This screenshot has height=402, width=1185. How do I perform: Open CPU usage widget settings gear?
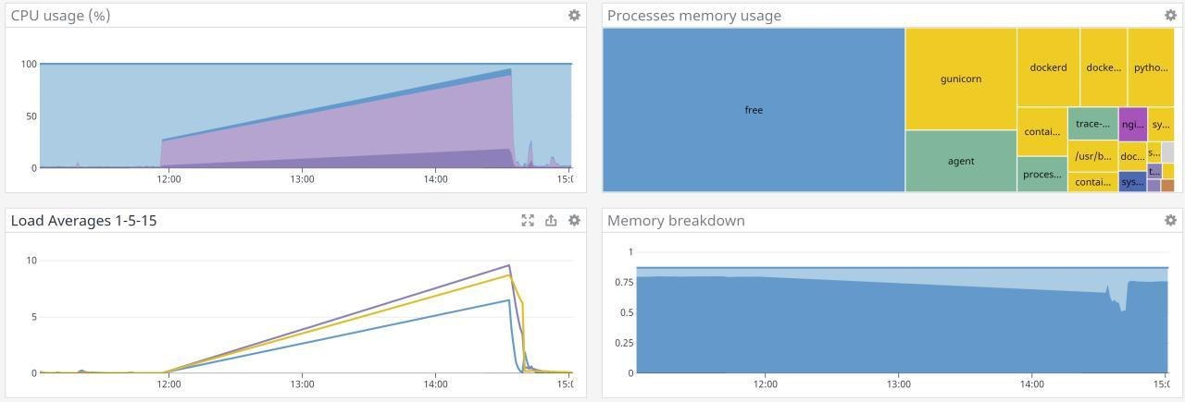(x=574, y=15)
